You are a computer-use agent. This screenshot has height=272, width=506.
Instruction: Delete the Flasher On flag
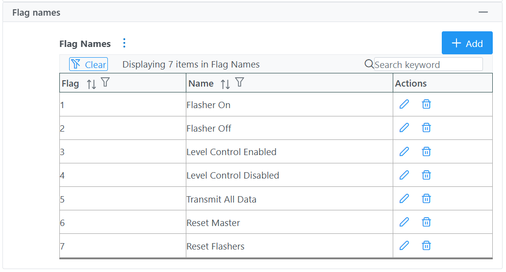[426, 104]
